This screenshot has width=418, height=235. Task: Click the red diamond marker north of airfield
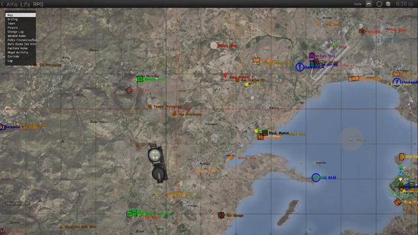pos(362,32)
